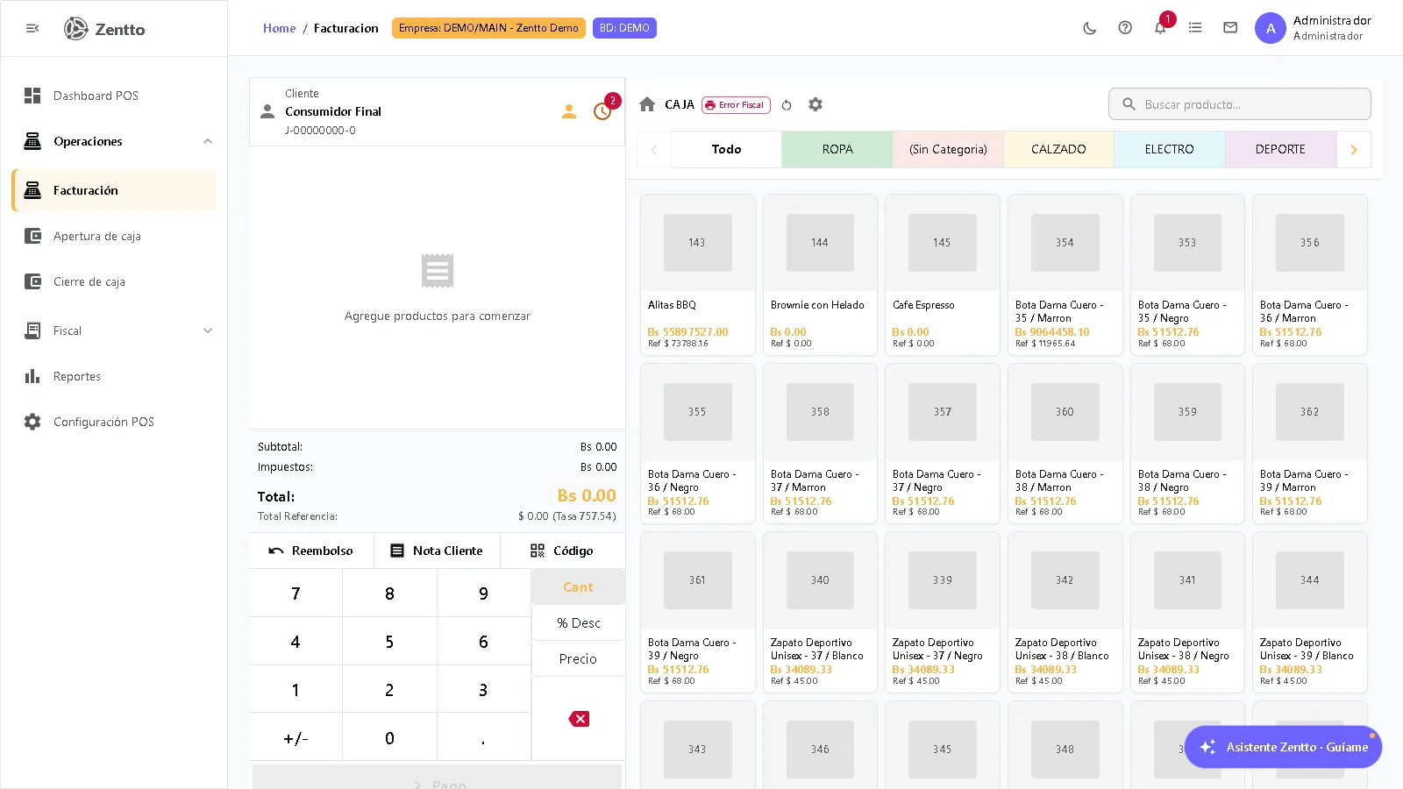Open Configuración POS
This screenshot has height=789, width=1403.
114,422
